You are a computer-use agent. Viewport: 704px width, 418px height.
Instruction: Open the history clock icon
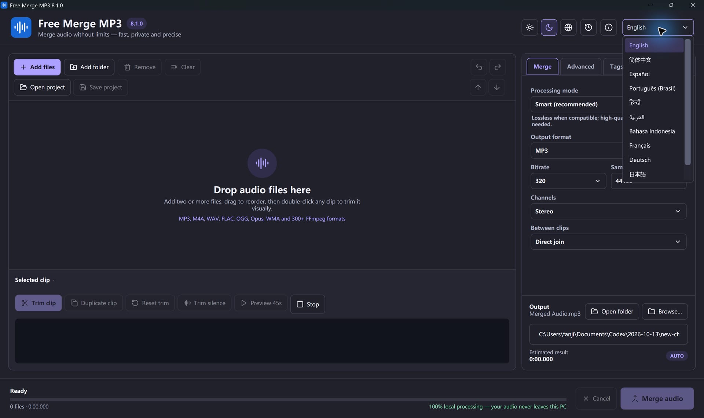coord(588,27)
